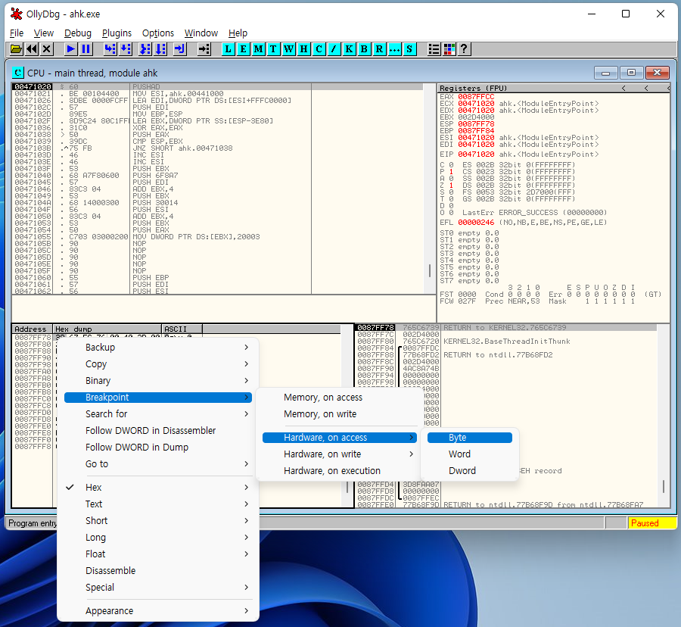Click the Step into toolbar icon
This screenshot has width=681, height=627.
pyautogui.click(x=110, y=49)
